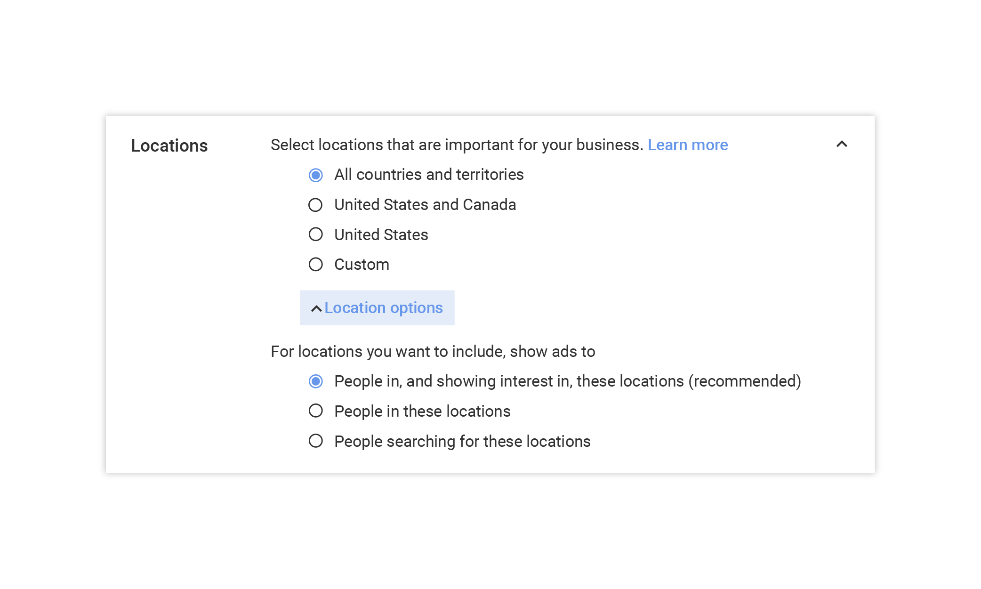981x589 pixels.
Task: Click the "People in these locations" label text
Action: point(422,411)
